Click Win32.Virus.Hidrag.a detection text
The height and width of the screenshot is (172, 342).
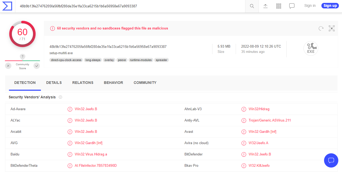pyautogui.click(x=91, y=154)
